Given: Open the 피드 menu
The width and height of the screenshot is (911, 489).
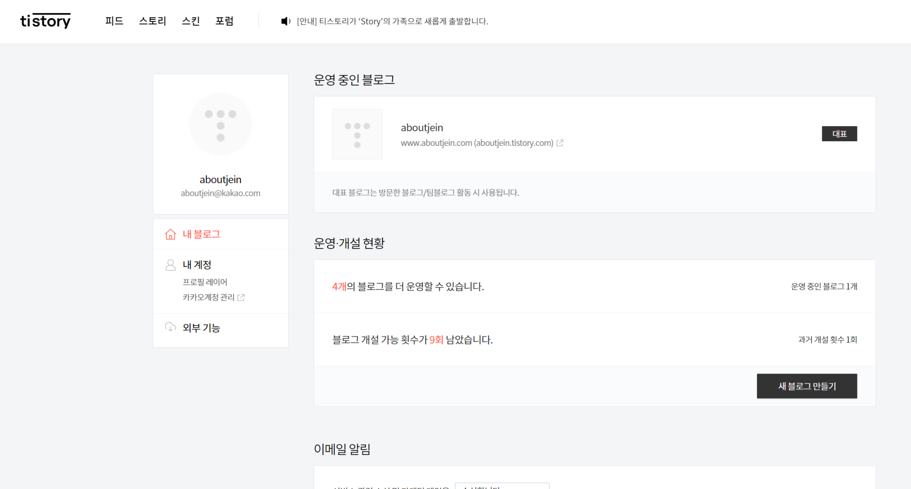Looking at the screenshot, I should 114,21.
